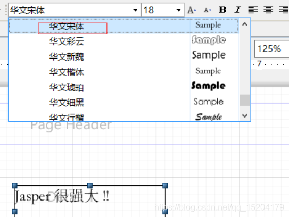The width and height of the screenshot is (289, 217).
Task: Open the font name dropdown arrow
Action: coord(135,10)
